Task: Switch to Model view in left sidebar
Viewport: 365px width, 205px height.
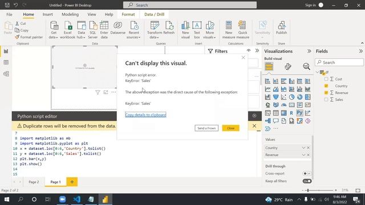Action: pyautogui.click(x=6, y=73)
